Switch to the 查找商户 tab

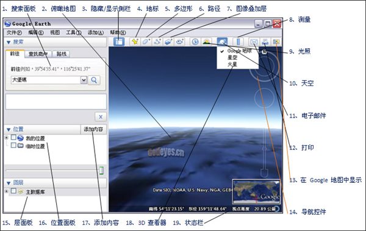(x=38, y=54)
